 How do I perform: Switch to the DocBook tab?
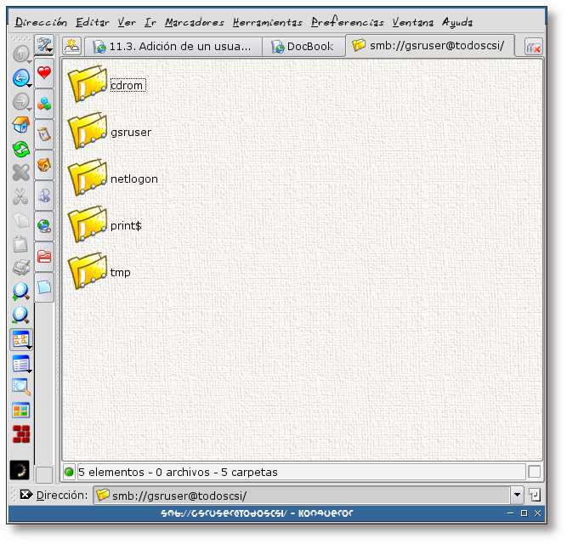pyautogui.click(x=303, y=47)
